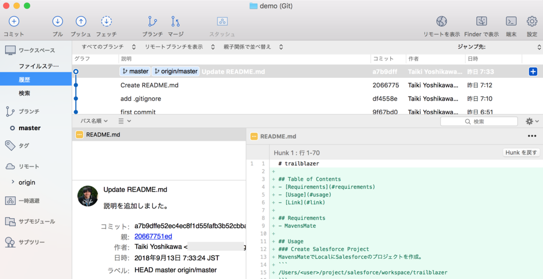
Task: Click the '## Table of Contents' diff line
Action: coord(310,179)
